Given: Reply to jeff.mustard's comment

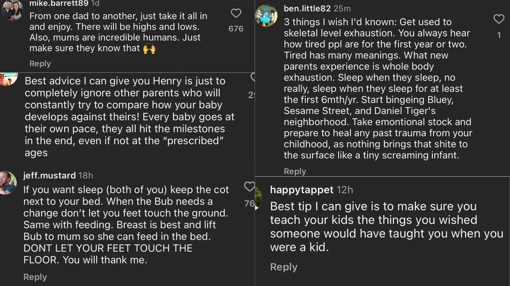Looking at the screenshot, I should pyautogui.click(x=35, y=277).
